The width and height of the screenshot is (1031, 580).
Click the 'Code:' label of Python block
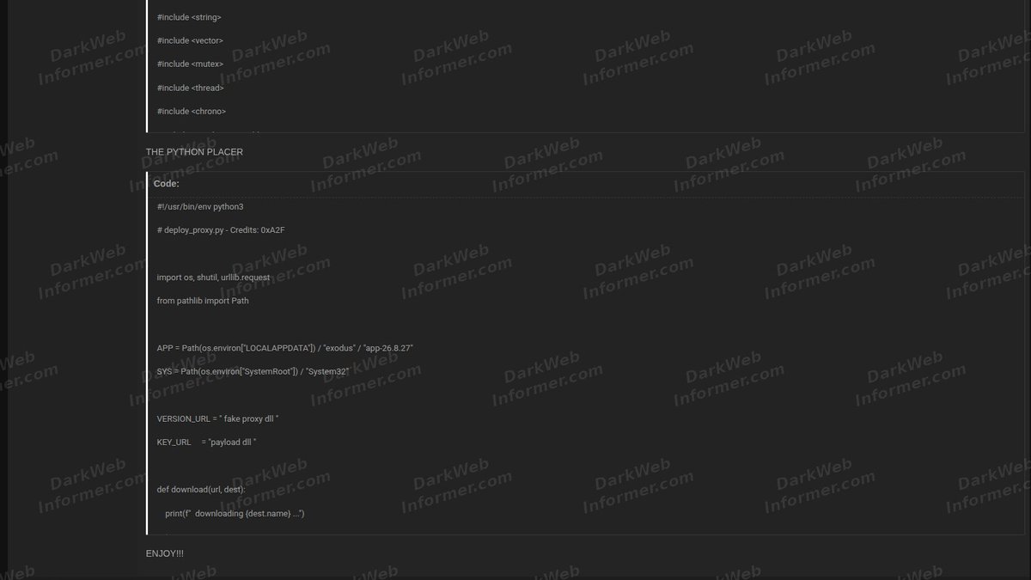[167, 184]
